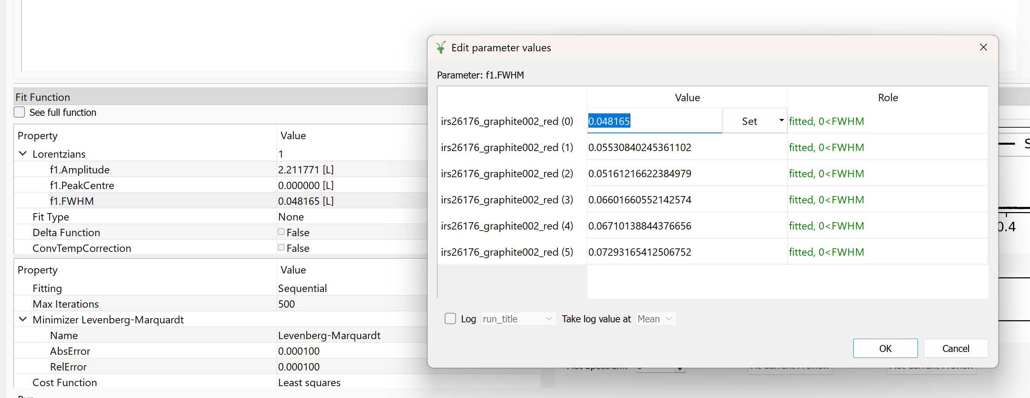Click the Role column header in dialog

coord(888,97)
